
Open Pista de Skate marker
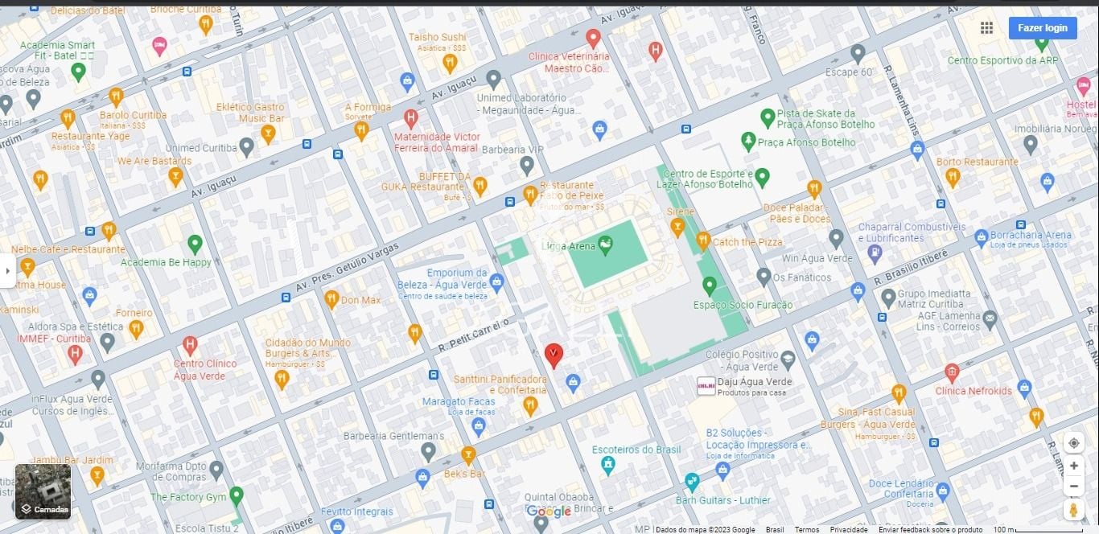pyautogui.click(x=768, y=118)
